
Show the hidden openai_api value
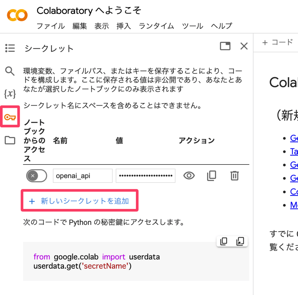(189, 176)
